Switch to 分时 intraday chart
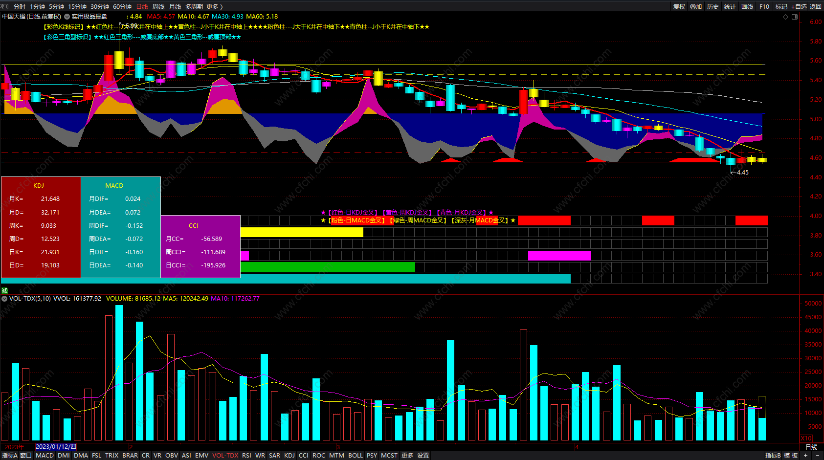 pyautogui.click(x=20, y=6)
